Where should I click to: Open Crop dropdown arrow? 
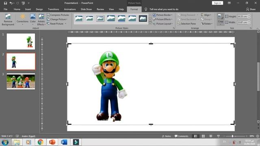pyautogui.click(x=220, y=24)
